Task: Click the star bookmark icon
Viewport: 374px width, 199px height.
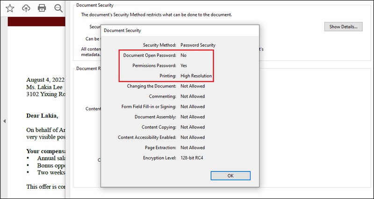Action: (x=9, y=8)
